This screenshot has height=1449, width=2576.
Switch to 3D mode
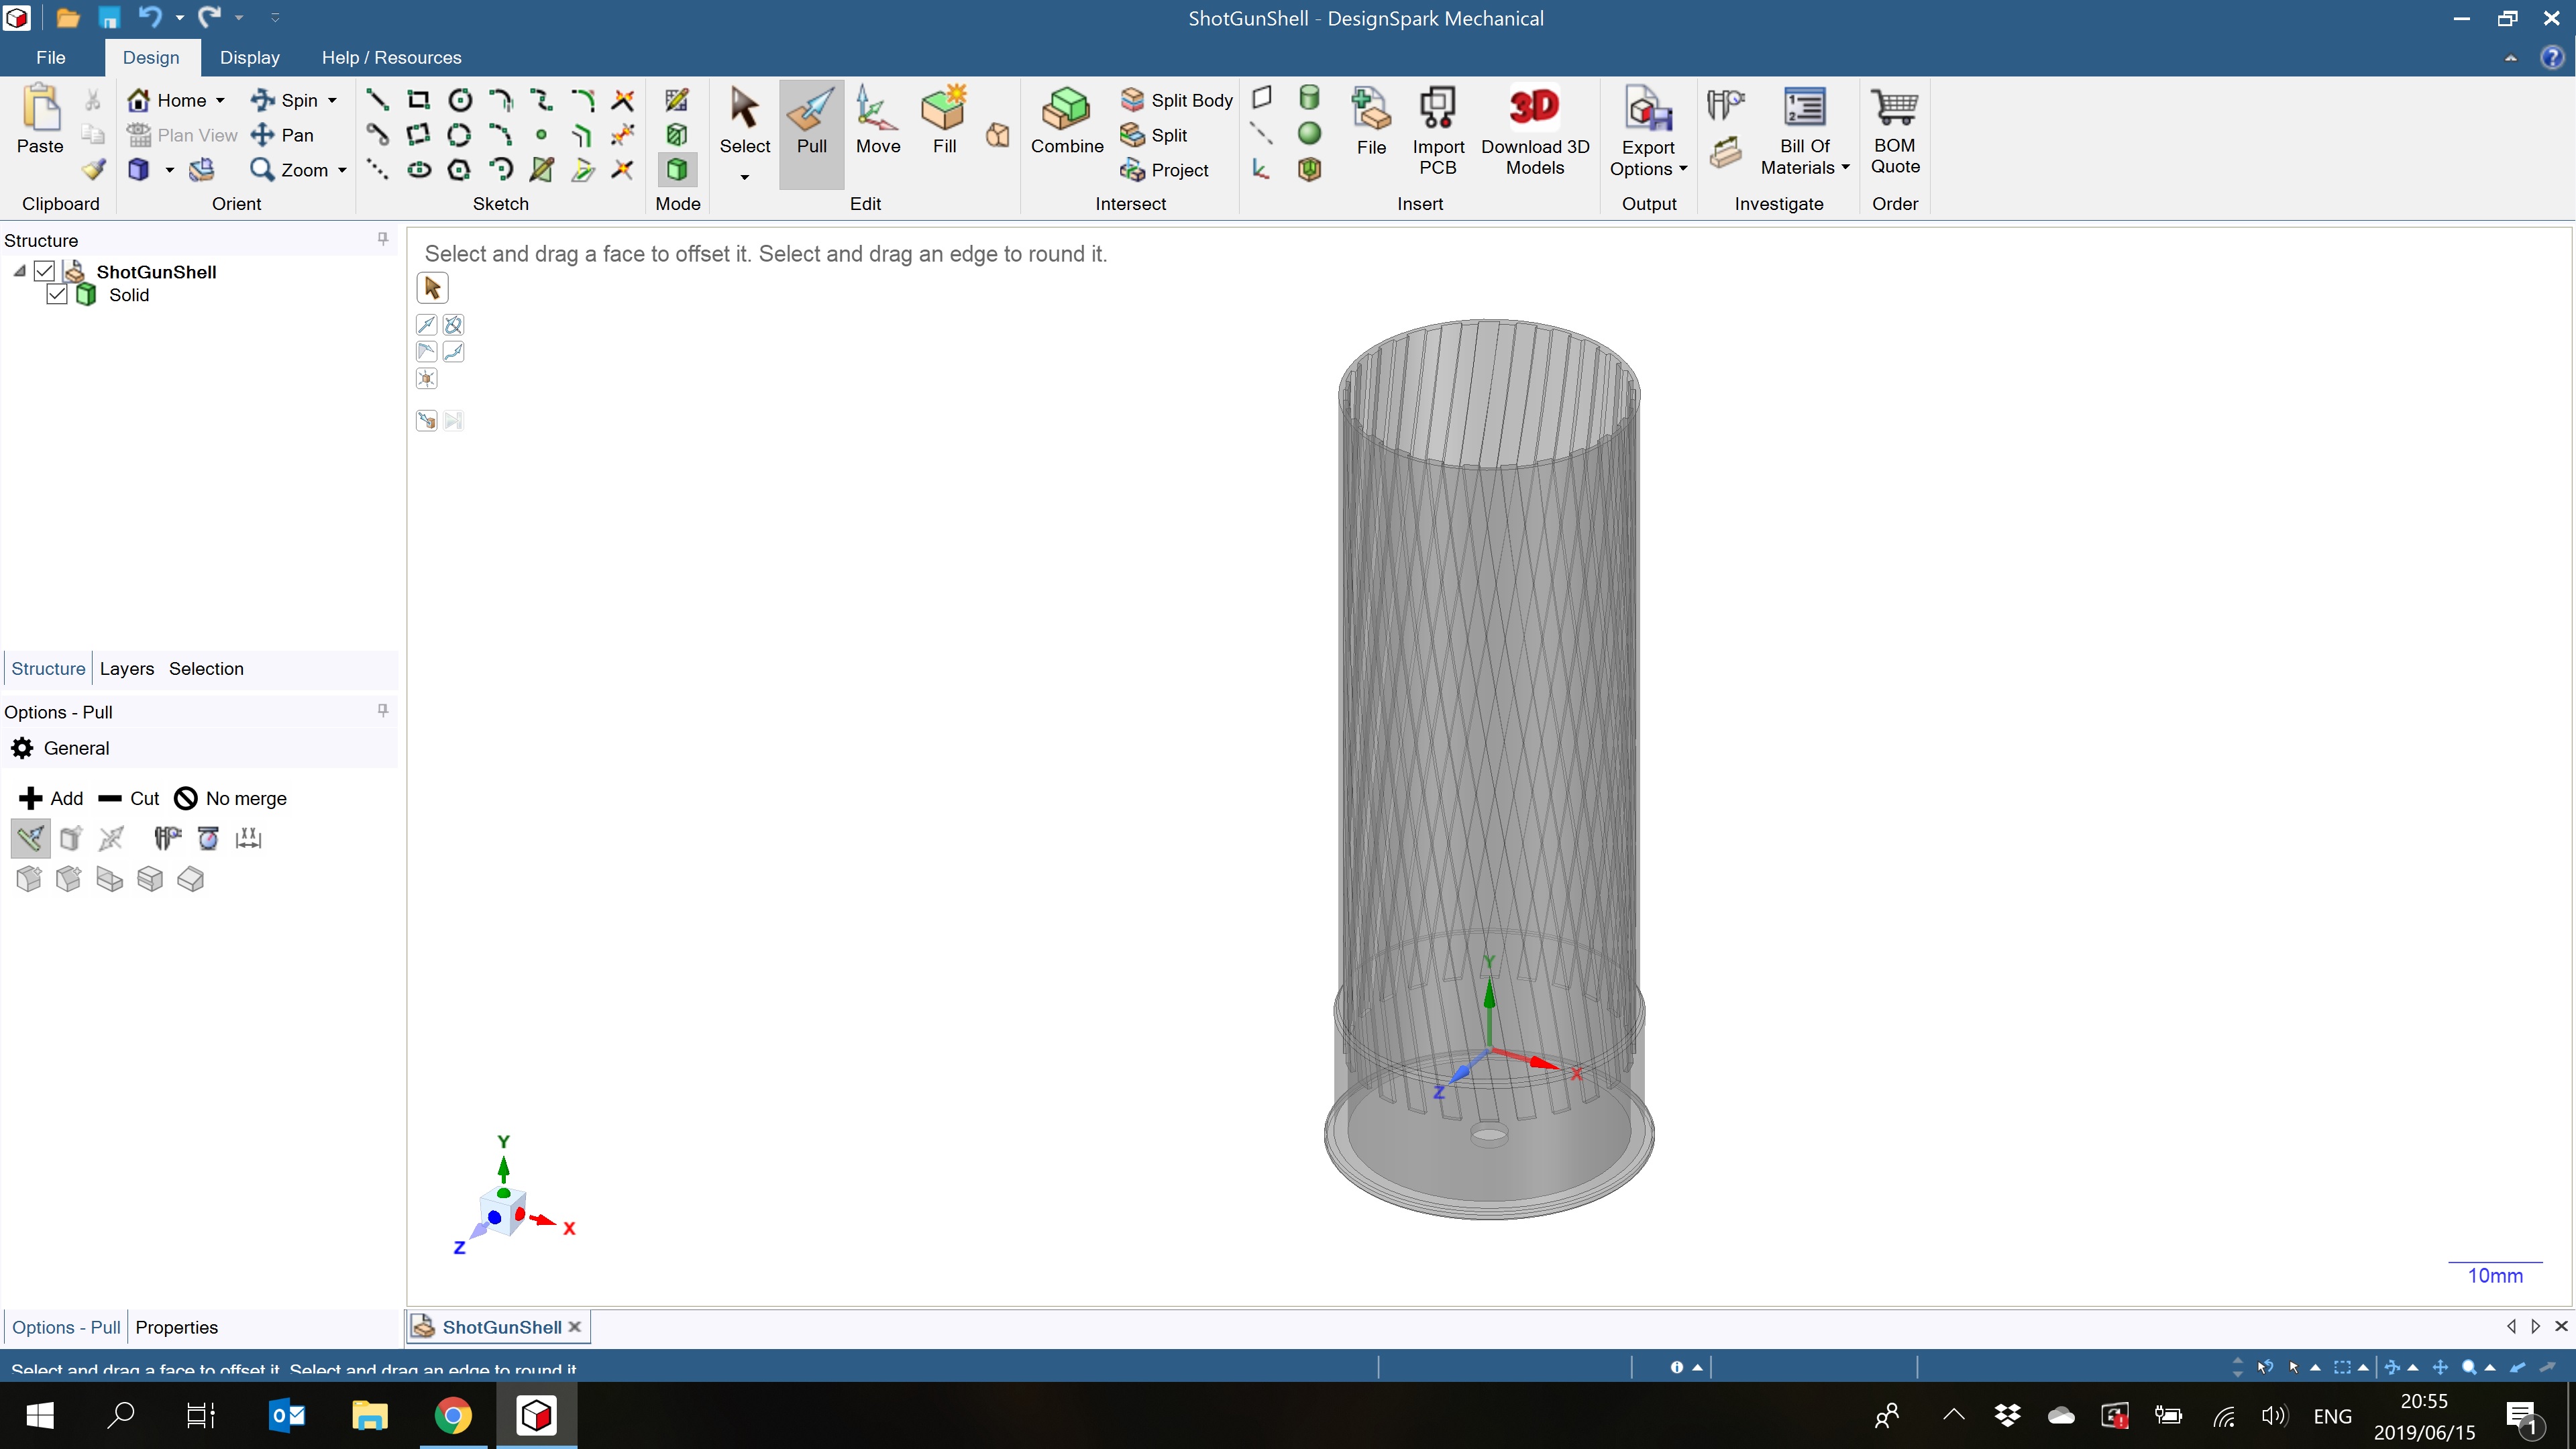pos(677,169)
